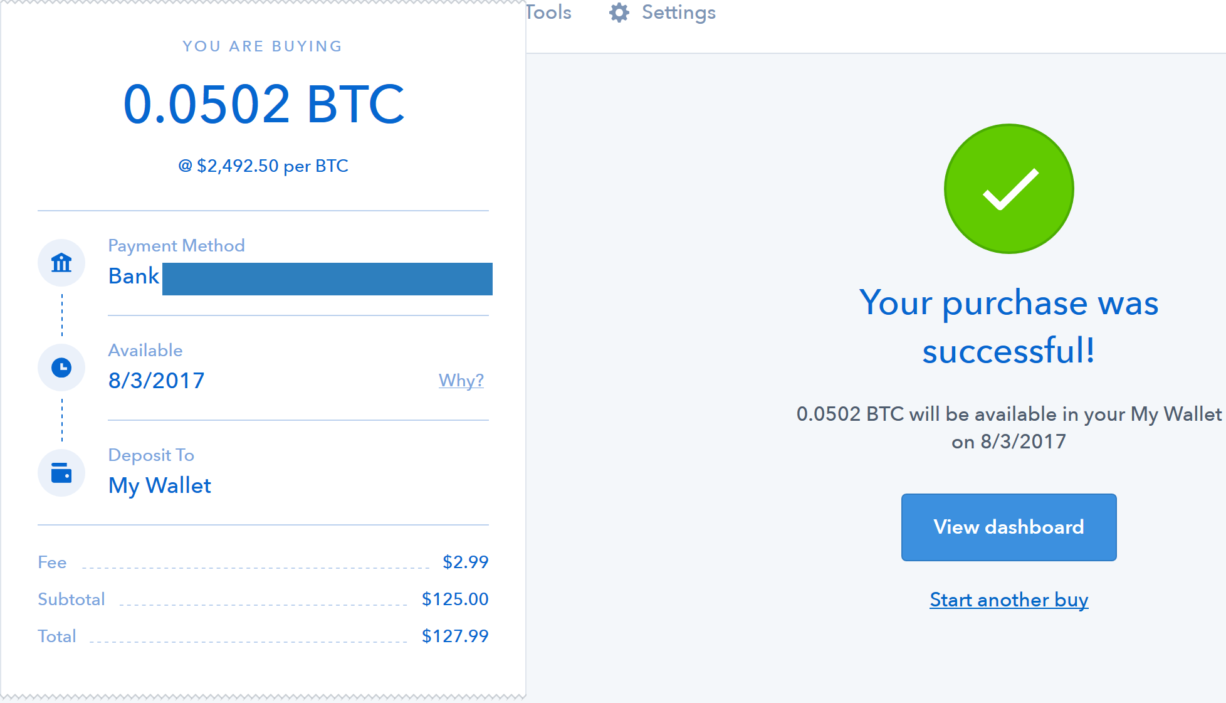
Task: Click the bank building payment method icon
Action: point(61,263)
